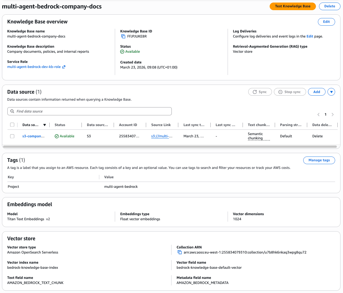This screenshot has height=293, width=343.
Task: Open the s3:// source link
Action: [x=162, y=136]
